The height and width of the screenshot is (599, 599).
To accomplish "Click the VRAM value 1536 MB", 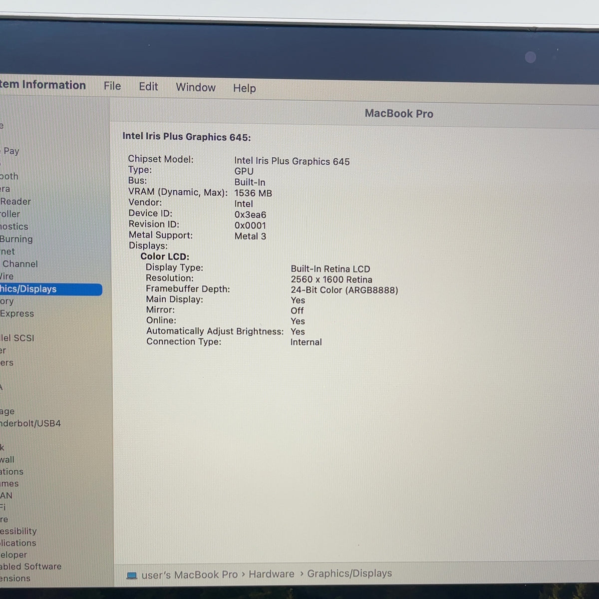I will (253, 193).
